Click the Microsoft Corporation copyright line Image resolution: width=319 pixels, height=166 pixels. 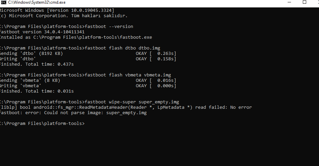(x=63, y=15)
